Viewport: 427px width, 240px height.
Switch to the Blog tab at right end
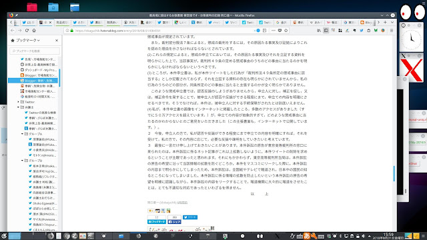point(367,22)
